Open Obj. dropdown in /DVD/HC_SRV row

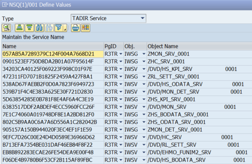pyautogui.click(x=144, y=137)
